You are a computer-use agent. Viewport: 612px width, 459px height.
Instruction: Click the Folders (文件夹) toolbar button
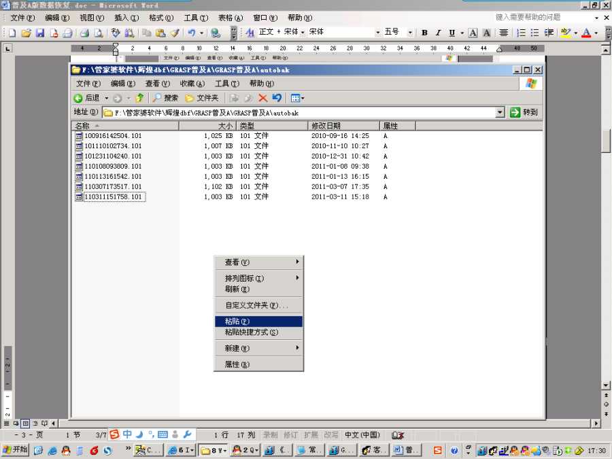pos(202,98)
